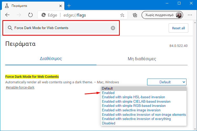
Task: Clear the flags search with X icon
Action: (113, 28)
